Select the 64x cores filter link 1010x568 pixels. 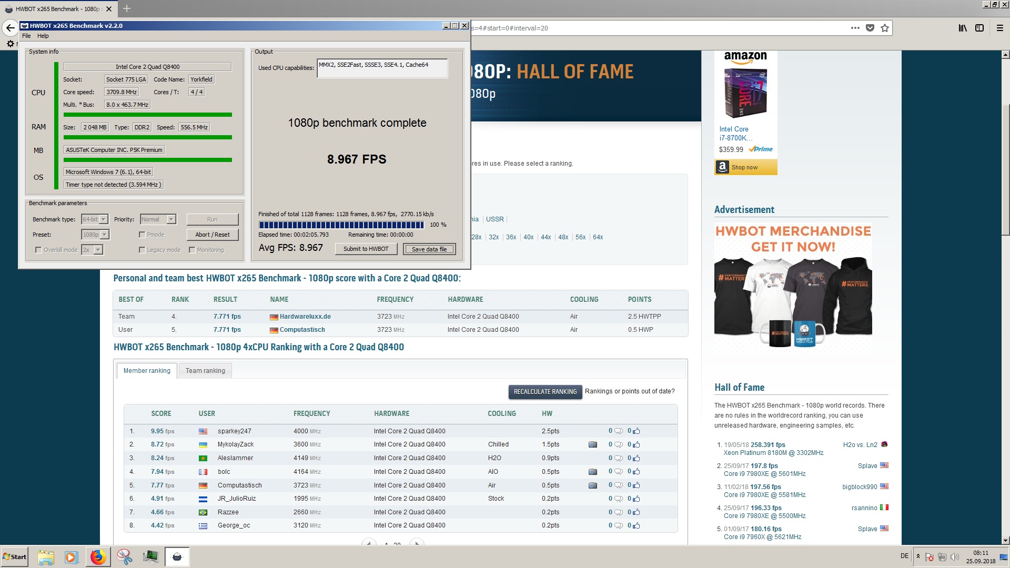(x=598, y=237)
